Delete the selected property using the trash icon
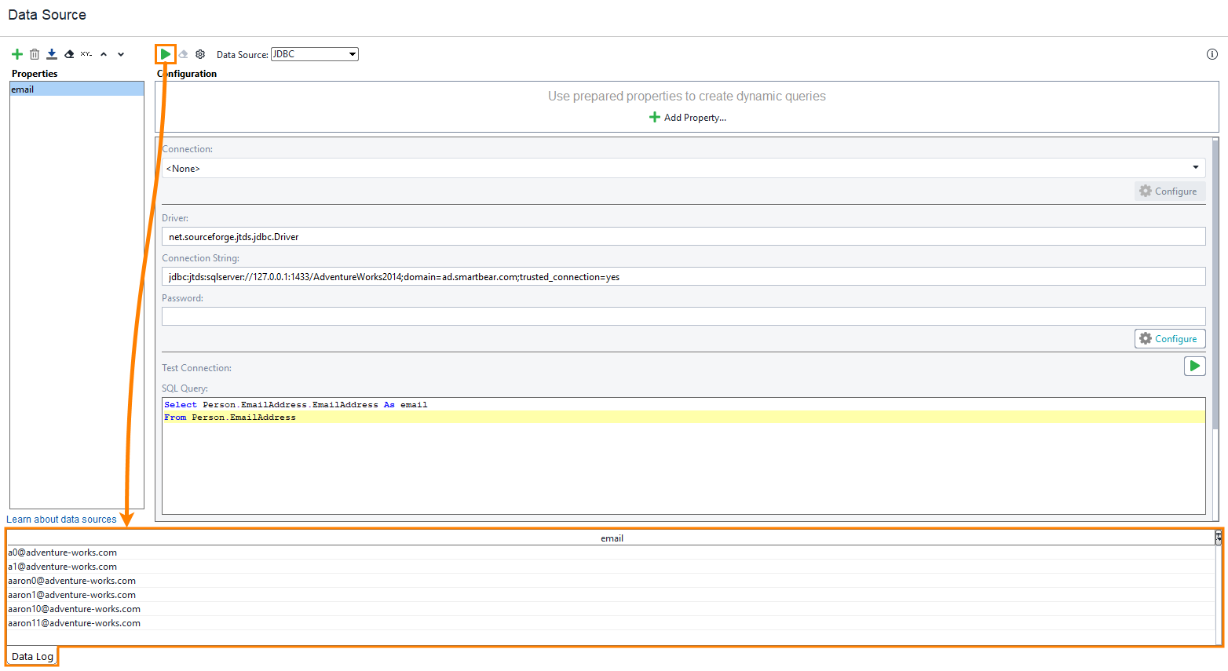Screen dimensions: 1228x671 [x=34, y=54]
